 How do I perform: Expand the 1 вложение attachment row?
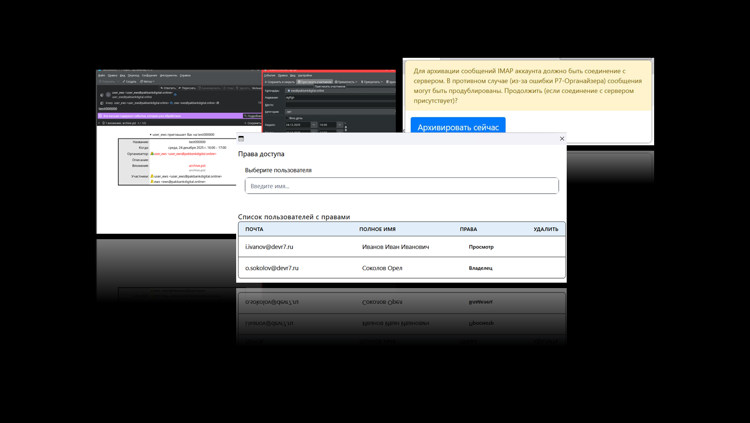click(99, 123)
